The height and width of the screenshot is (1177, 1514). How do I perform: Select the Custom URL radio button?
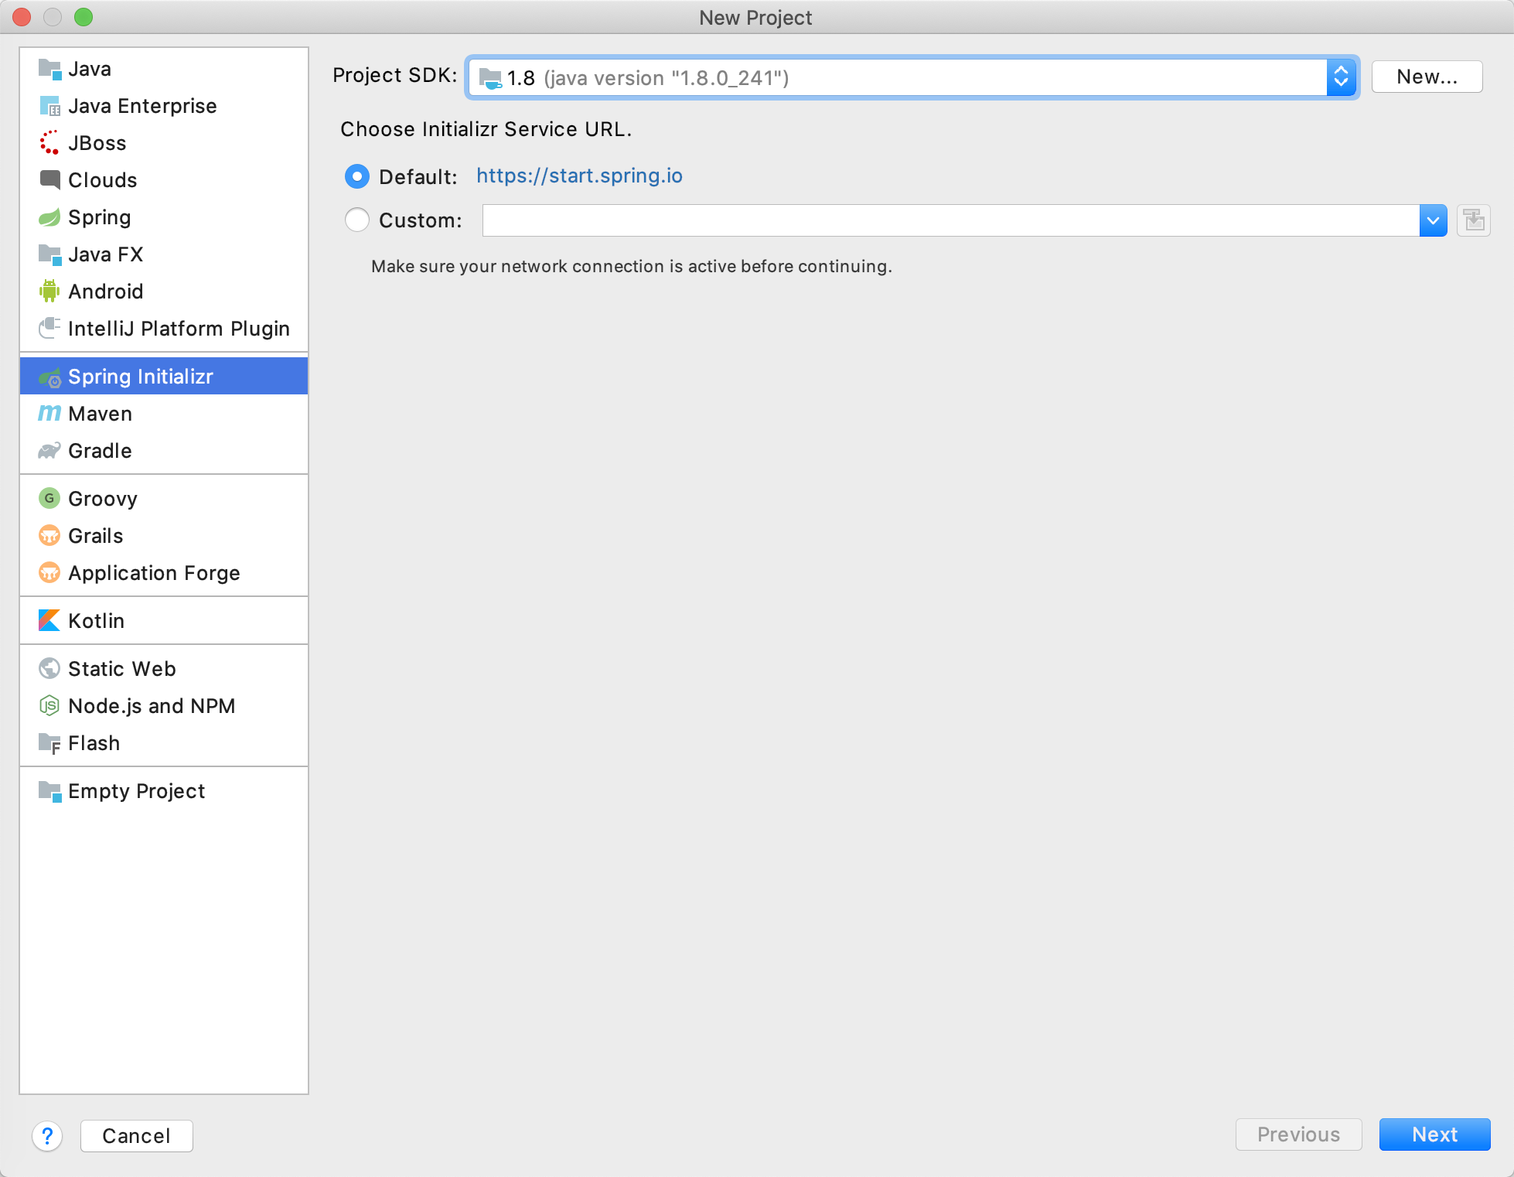356,220
